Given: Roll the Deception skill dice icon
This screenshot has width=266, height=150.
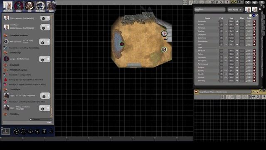Looking at the screenshot, I should 254,35.
